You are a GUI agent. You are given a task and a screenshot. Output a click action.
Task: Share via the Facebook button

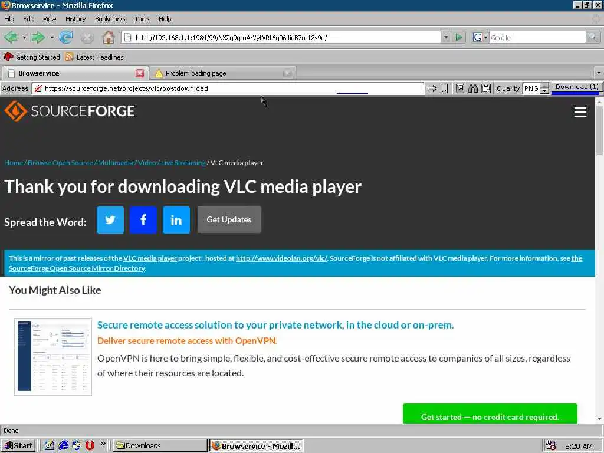coord(143,220)
